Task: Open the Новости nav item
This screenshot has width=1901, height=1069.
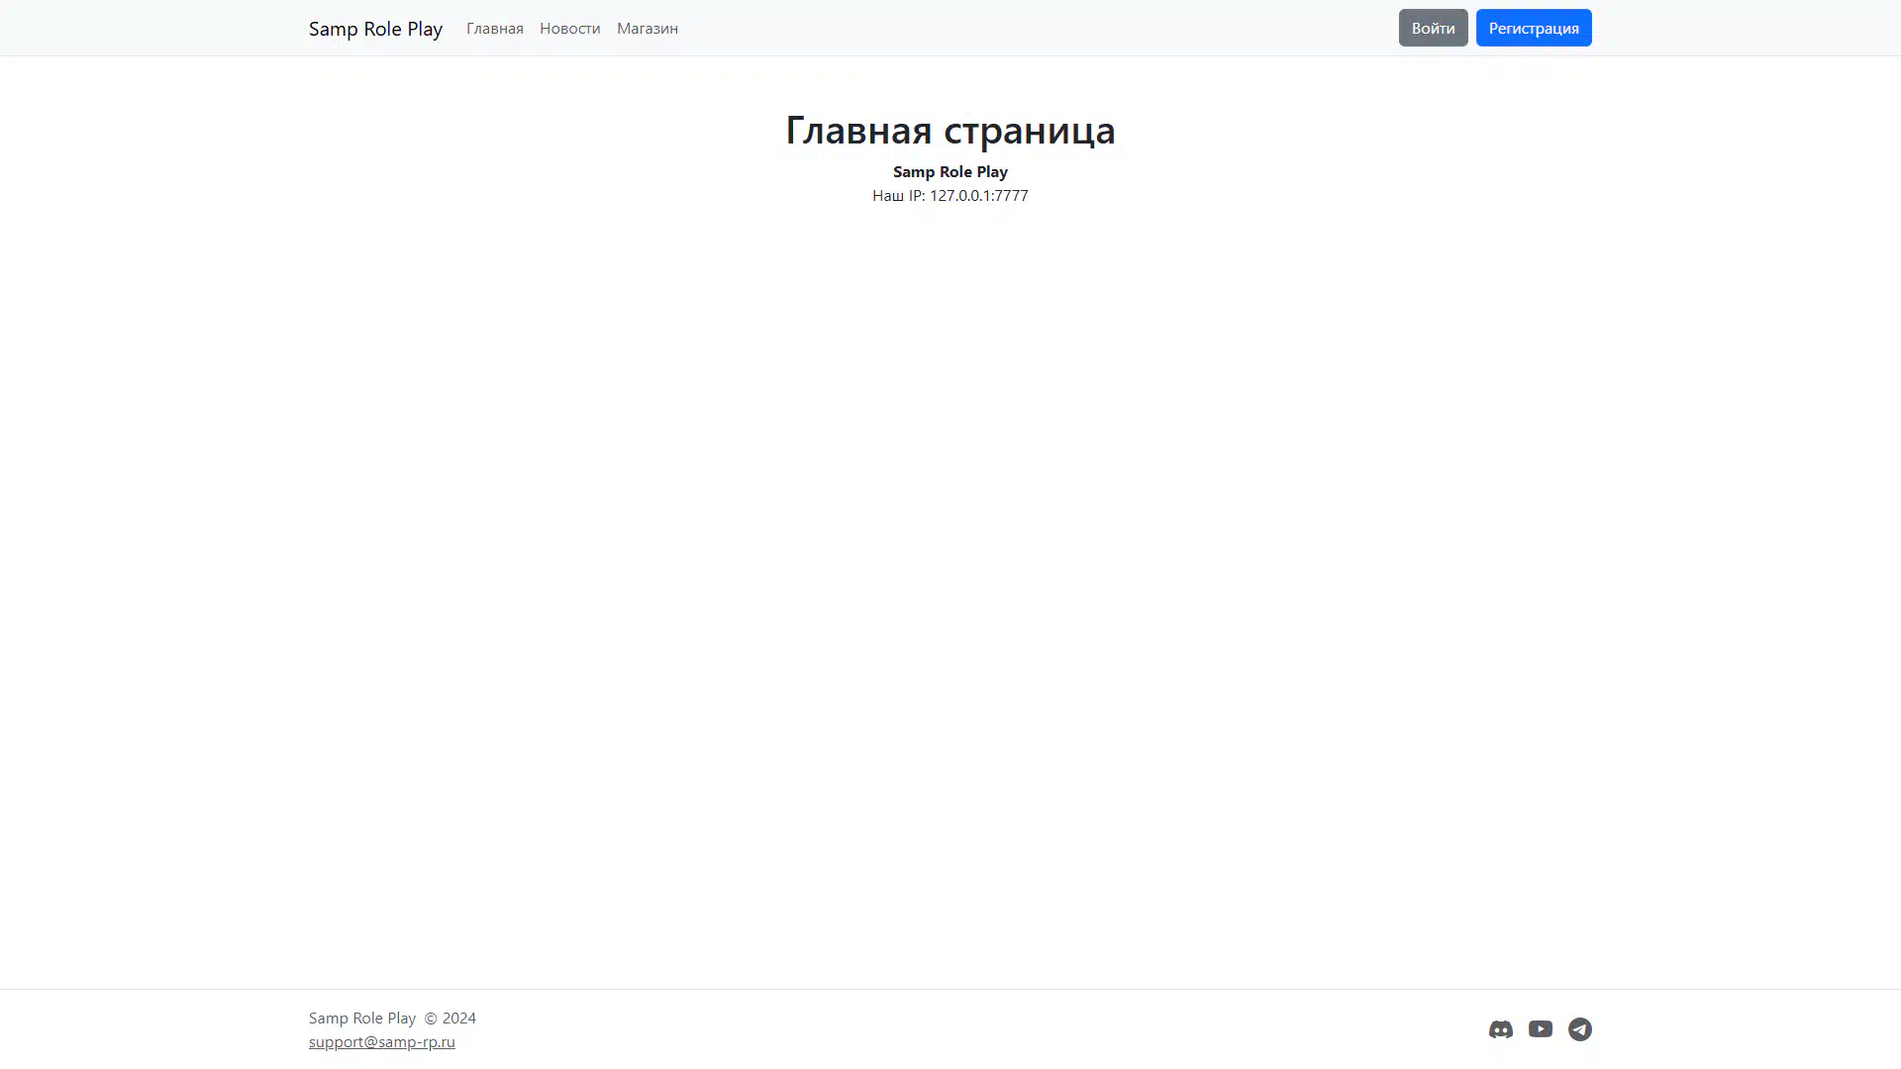Action: pyautogui.click(x=569, y=29)
